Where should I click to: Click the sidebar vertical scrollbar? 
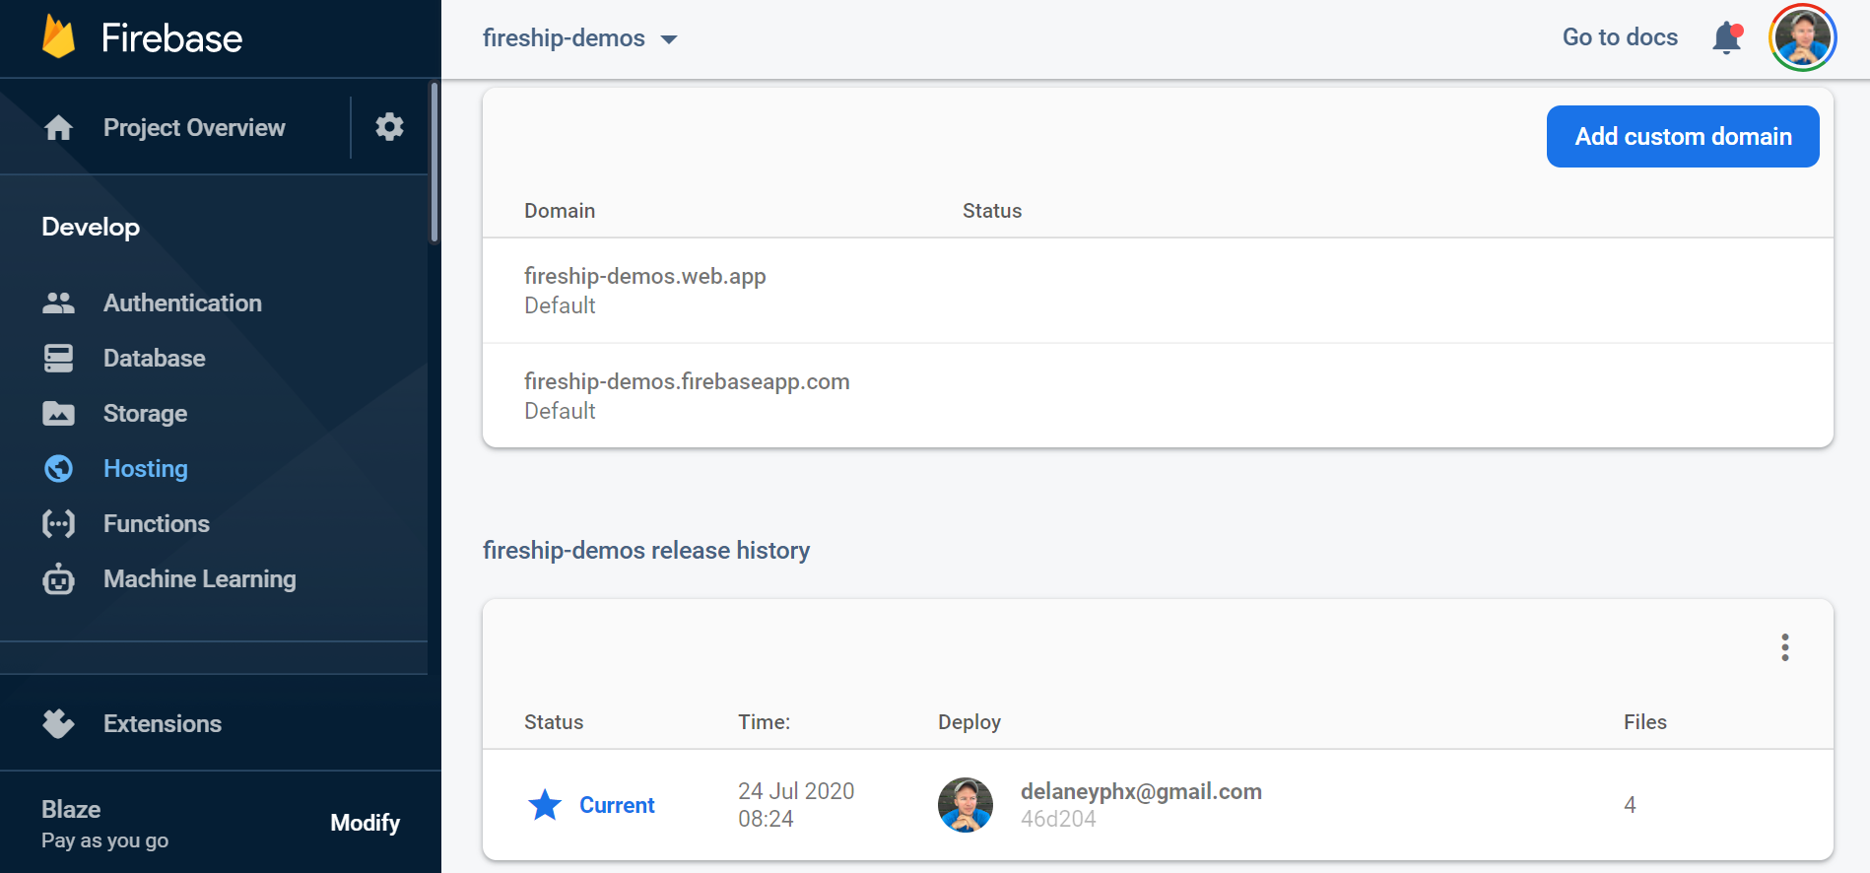(434, 163)
